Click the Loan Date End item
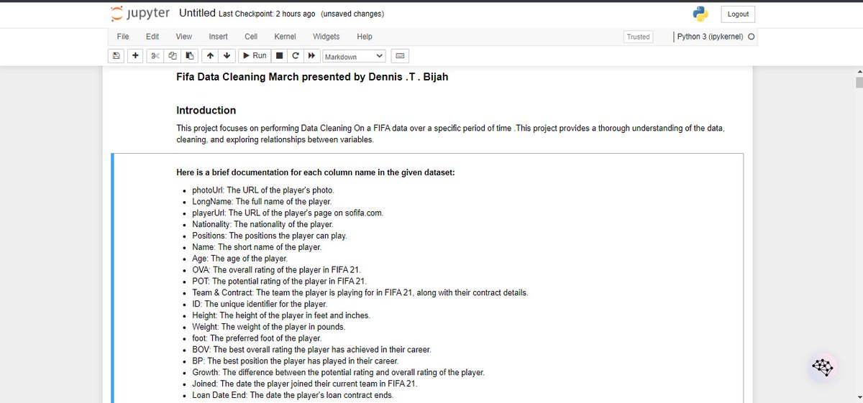This screenshot has height=403, width=863. pos(293,395)
